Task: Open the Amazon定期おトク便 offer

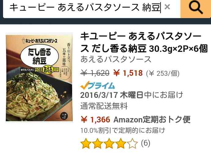Action: pyautogui.click(x=152, y=120)
